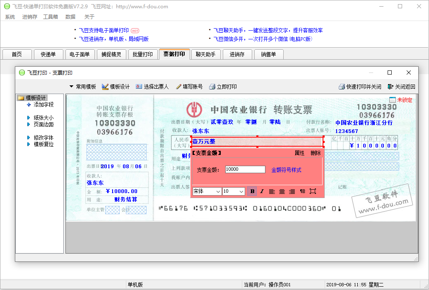The image size is (429, 290).
Task: Select the 票据打印 tab
Action: (174, 54)
